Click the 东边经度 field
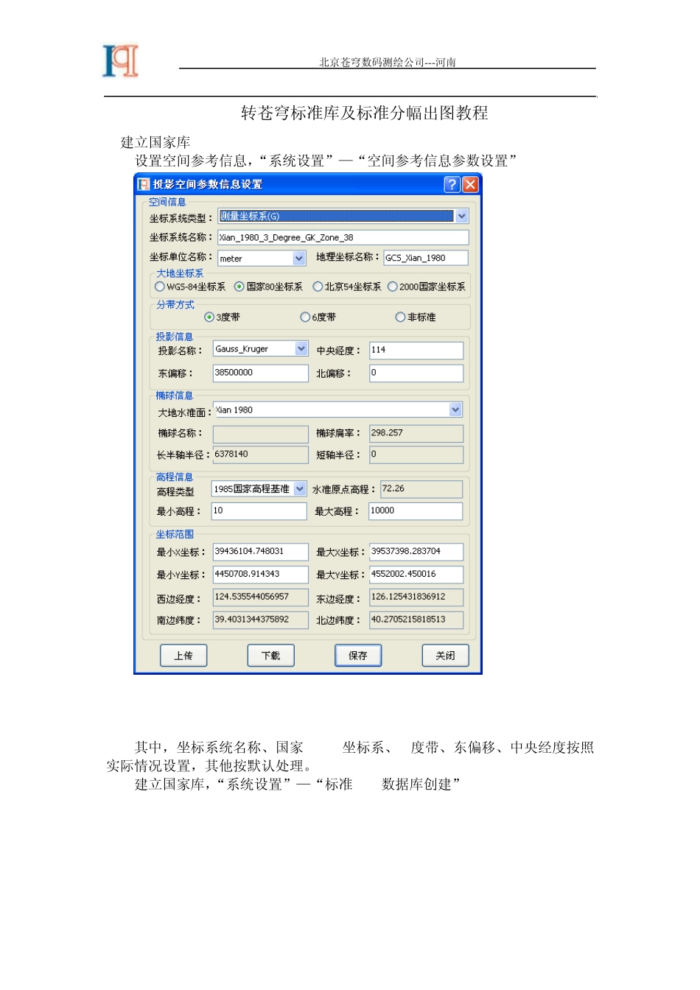 (x=416, y=597)
